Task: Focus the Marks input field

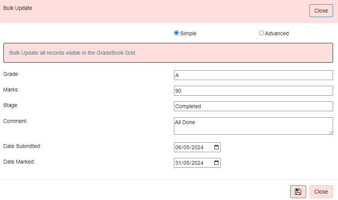Action: point(253,91)
